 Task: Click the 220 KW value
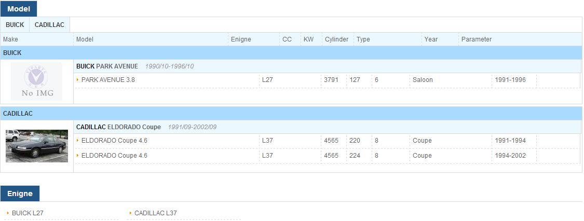(355, 141)
